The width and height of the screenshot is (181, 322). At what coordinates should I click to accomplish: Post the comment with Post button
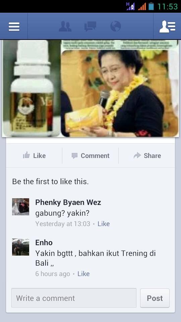point(155,298)
